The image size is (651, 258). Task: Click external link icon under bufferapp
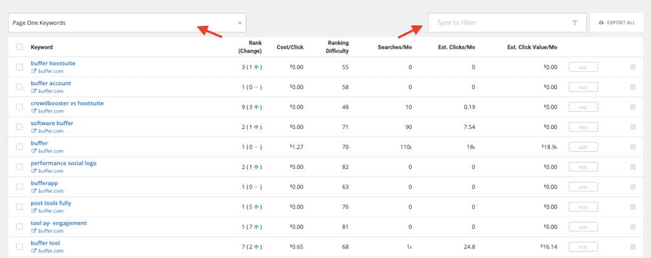tap(34, 191)
